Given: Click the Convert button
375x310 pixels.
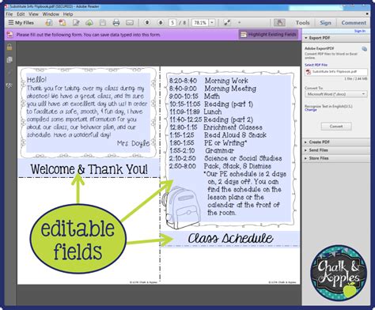Looking at the screenshot, I should 336,127.
